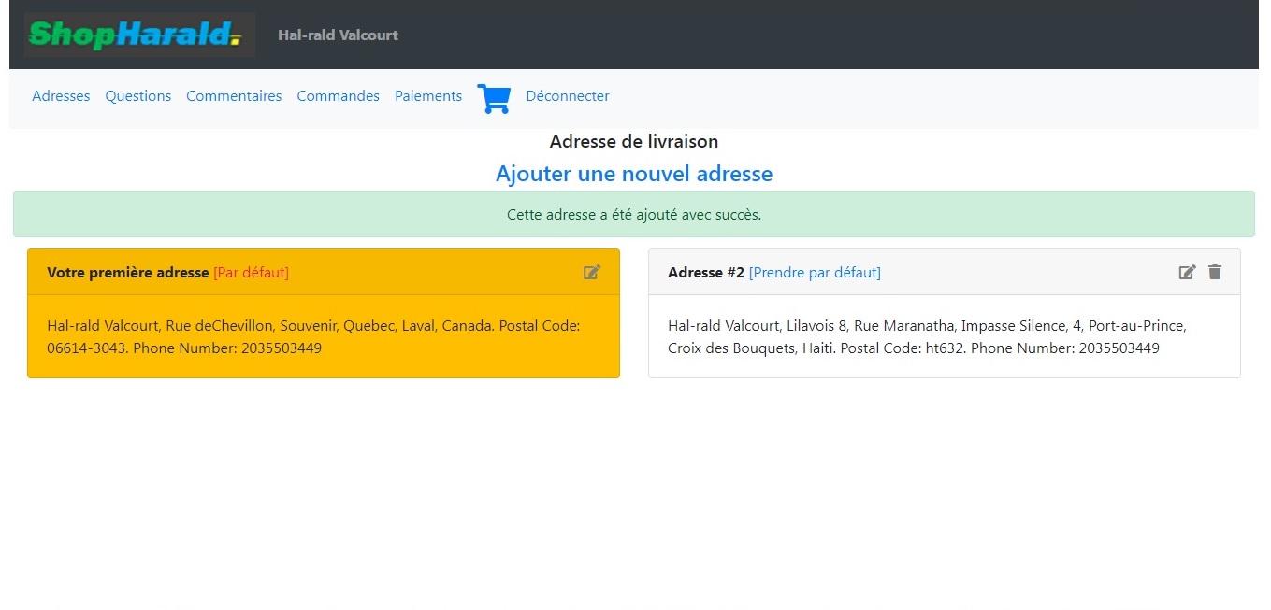Navigate to Paiements
This screenshot has height=610, width=1271.
(x=428, y=96)
